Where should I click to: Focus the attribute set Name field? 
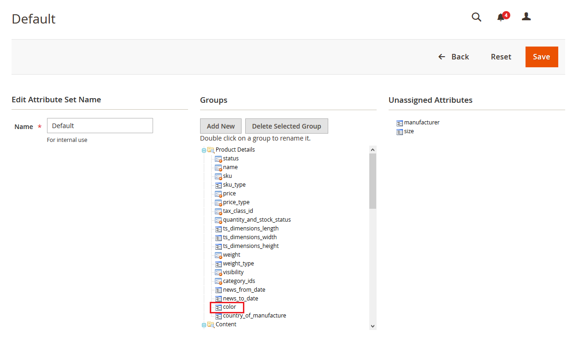pos(100,126)
